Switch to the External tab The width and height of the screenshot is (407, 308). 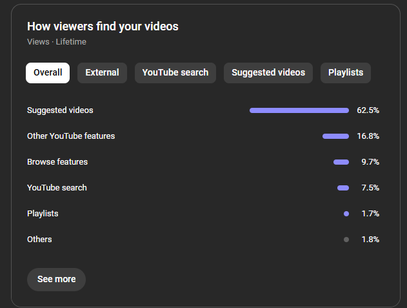pyautogui.click(x=102, y=72)
